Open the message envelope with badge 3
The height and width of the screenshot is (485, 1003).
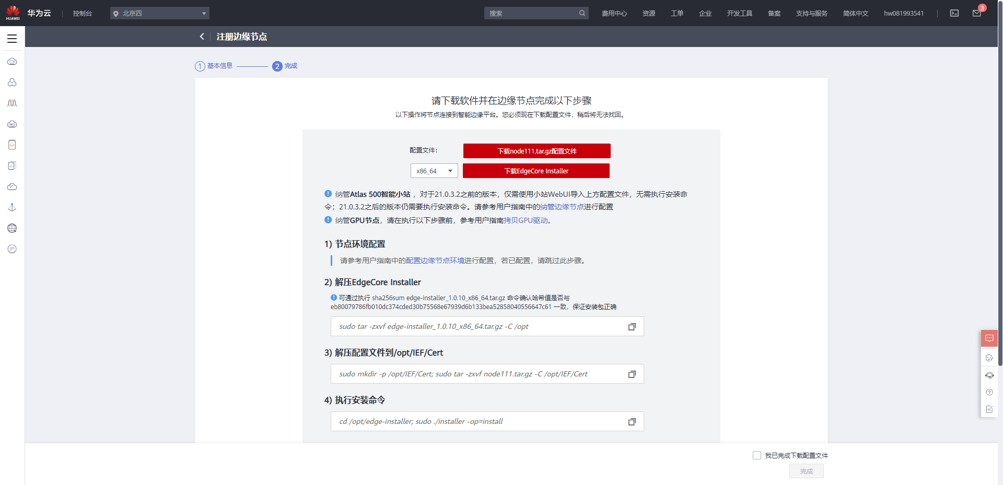tap(977, 13)
